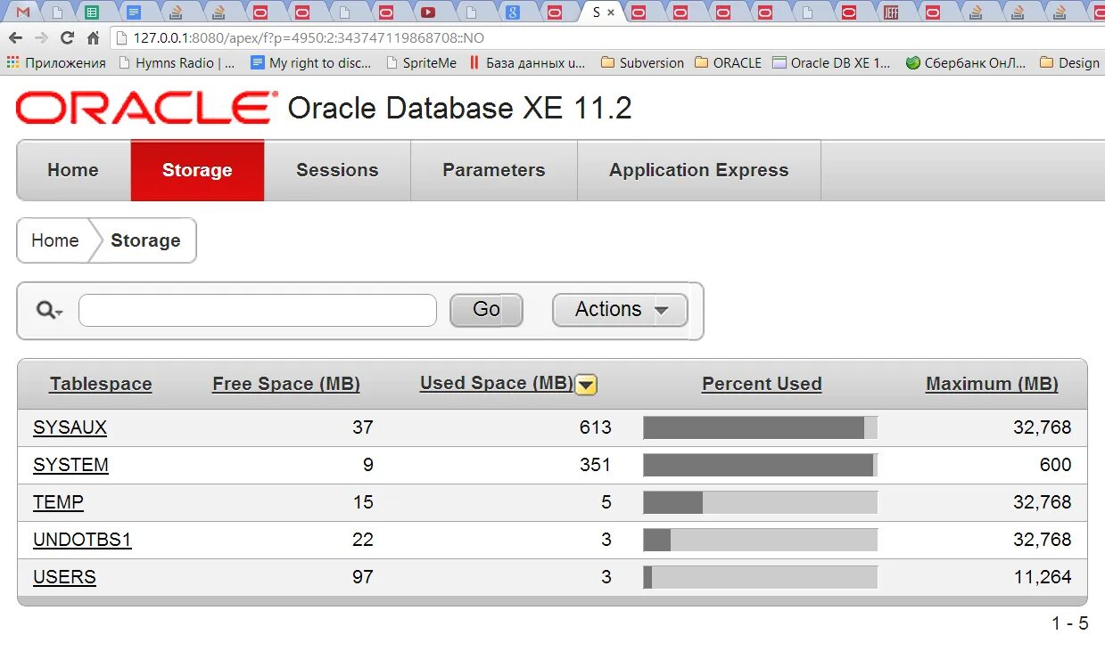Switch to the green Google Sheets tab

(91, 12)
